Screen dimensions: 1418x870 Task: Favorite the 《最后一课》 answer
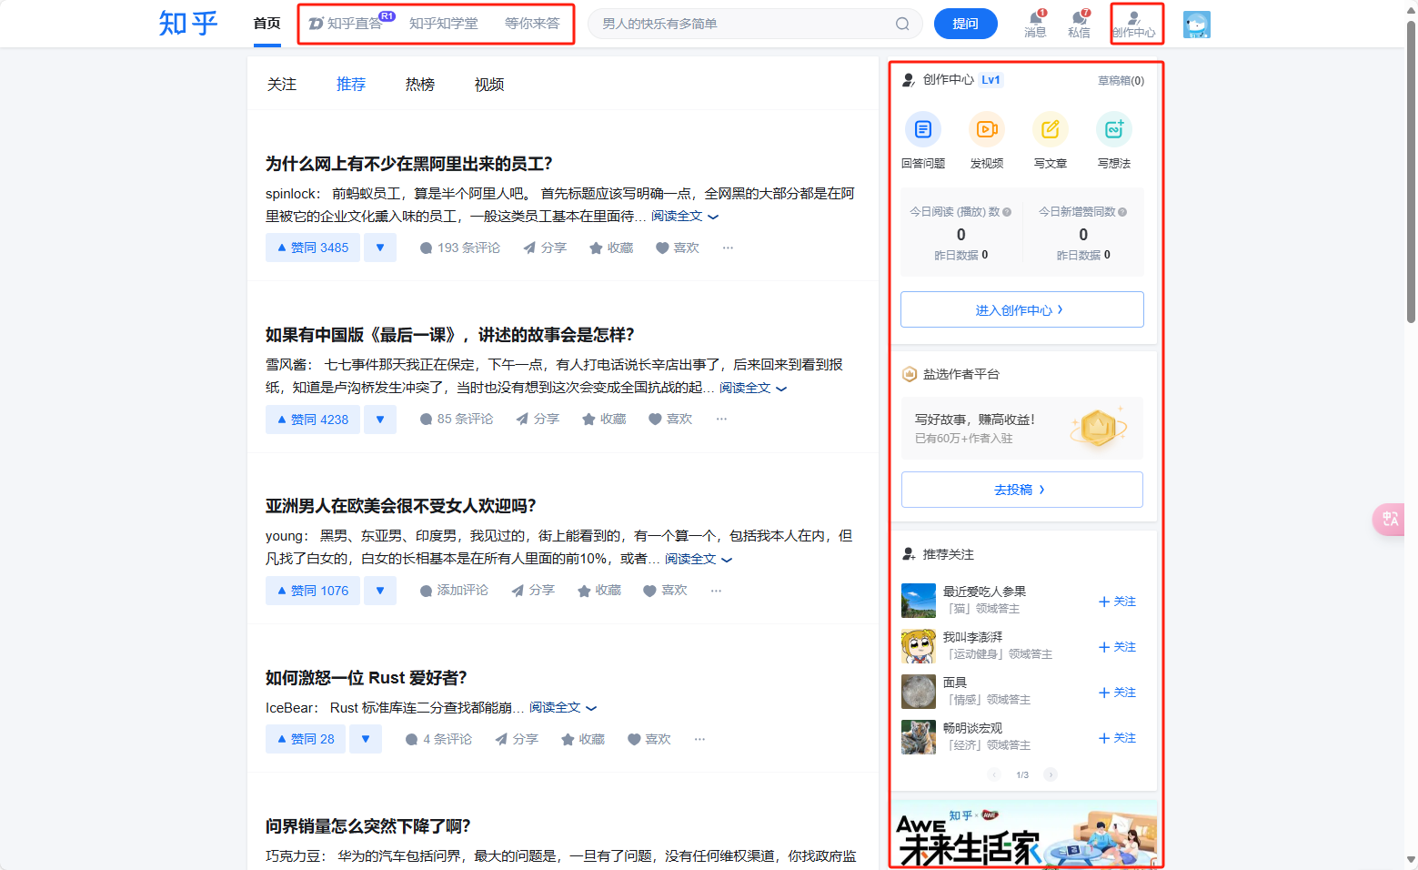click(604, 419)
